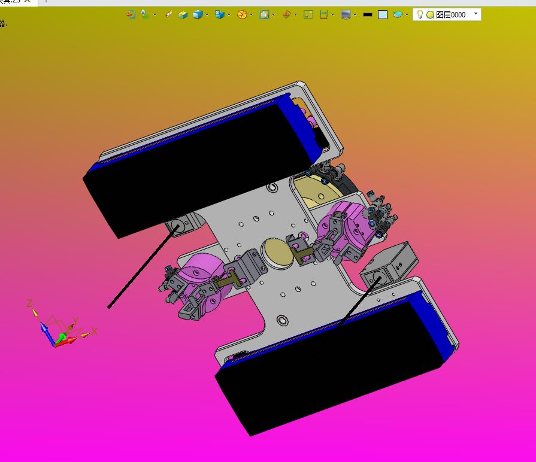Click the red crosshair rotate-center icon
The width and height of the screenshot is (536, 462).
coord(286,15)
